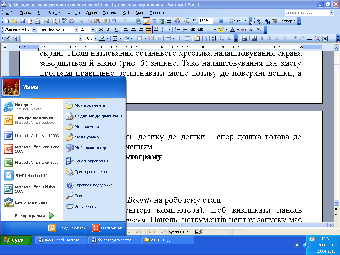Open the Вставка menu
This screenshot has height=255, width=340.
(55, 13)
